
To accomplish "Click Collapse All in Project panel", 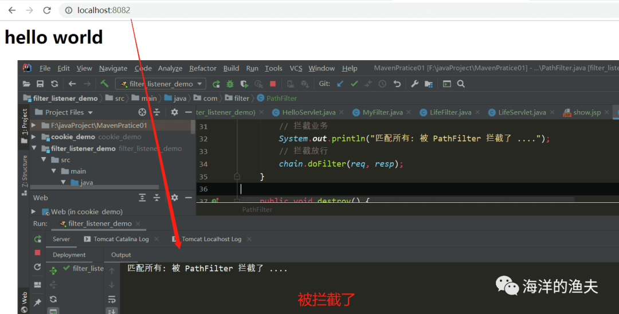I will 156,112.
